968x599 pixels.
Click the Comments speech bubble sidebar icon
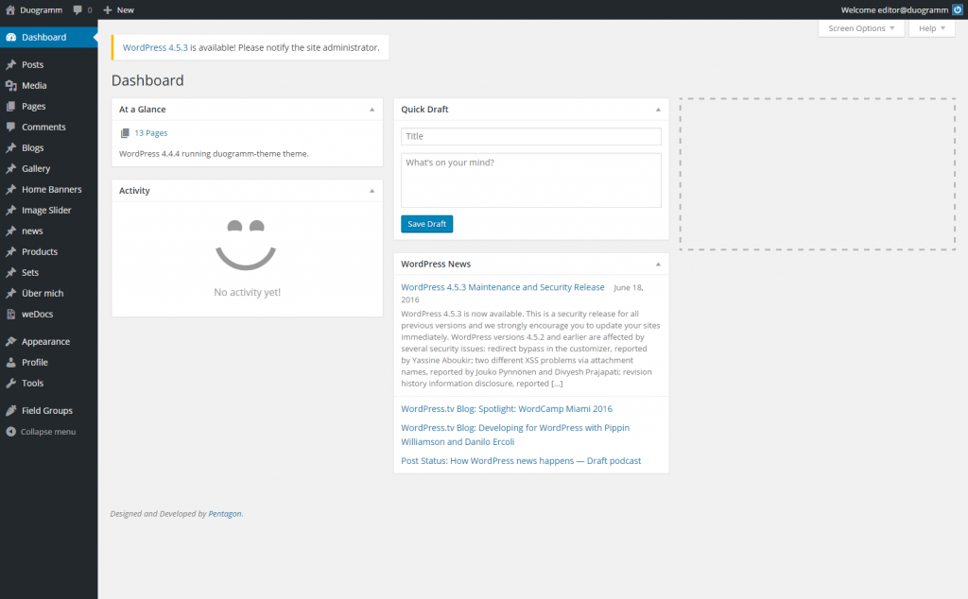[10, 128]
